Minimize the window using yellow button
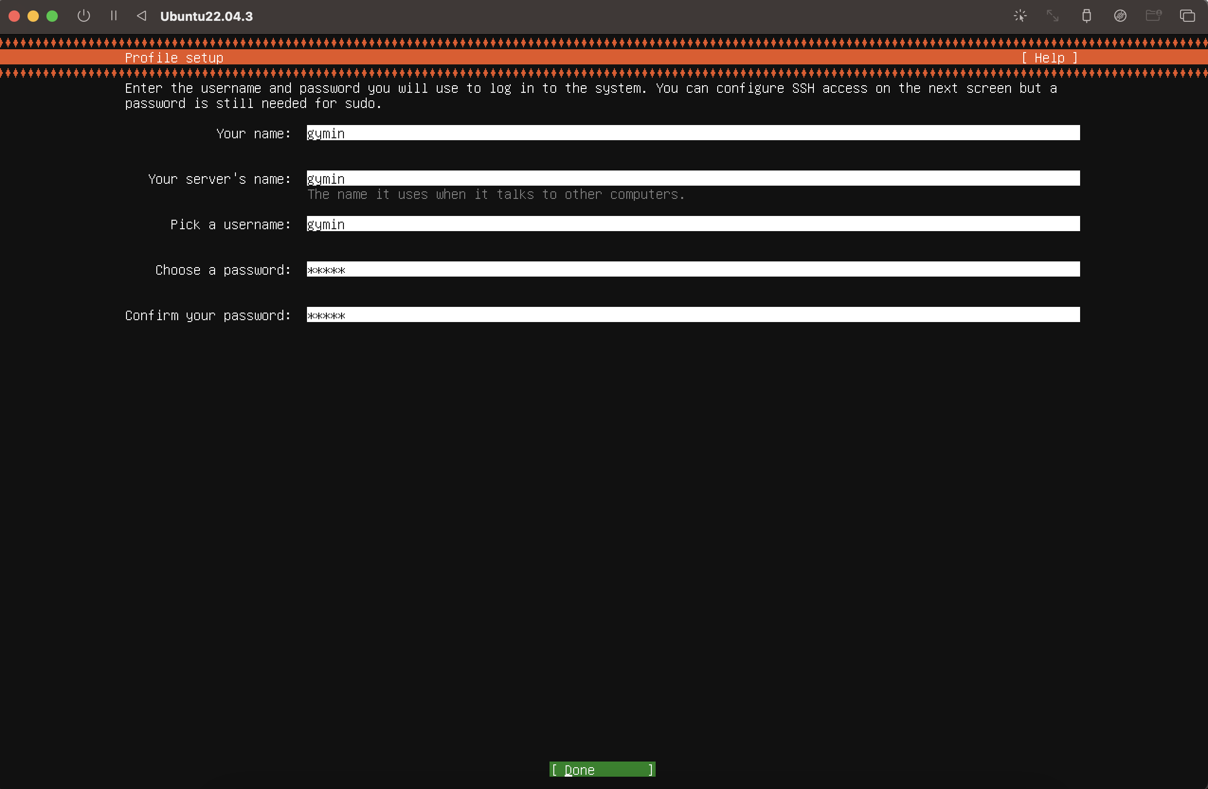This screenshot has height=789, width=1208. point(33,16)
